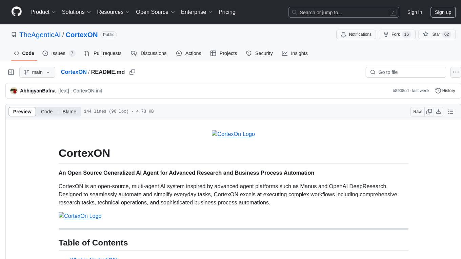Screen dimensions: 461x259
Task: Expand the Open Source menu
Action: pos(155,12)
